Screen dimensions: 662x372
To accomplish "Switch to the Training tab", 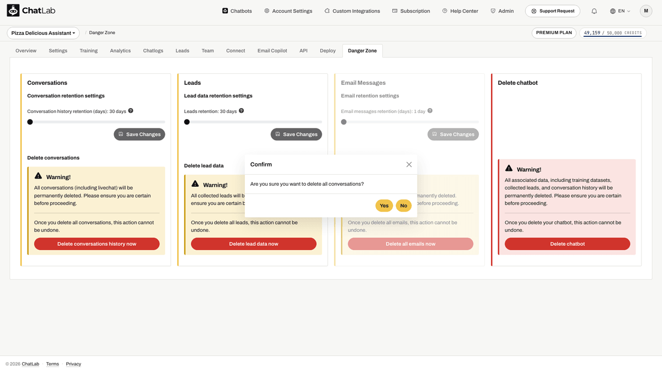I will pos(88,51).
